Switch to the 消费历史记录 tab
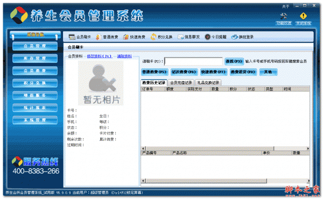Image resolution: width=323 pixels, height=199 pixels. 154,83
